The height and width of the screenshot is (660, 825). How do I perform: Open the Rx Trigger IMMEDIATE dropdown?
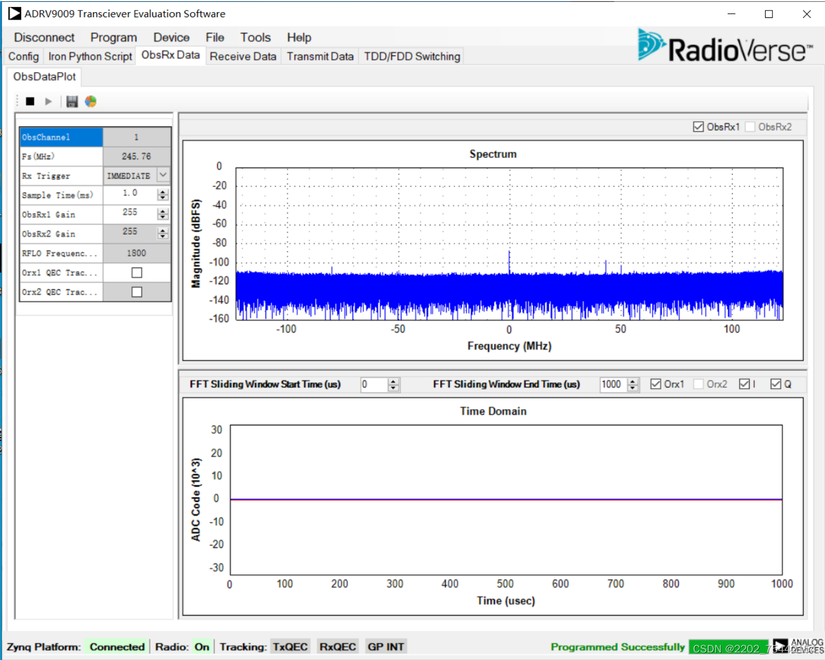[164, 175]
